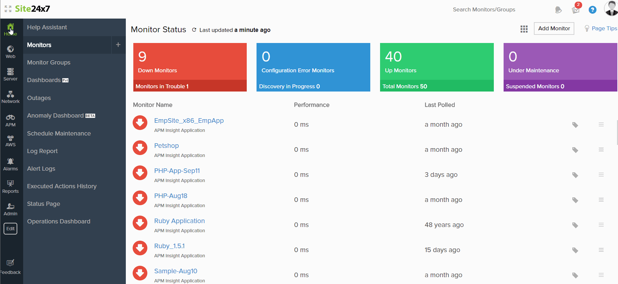This screenshot has height=284, width=618.
Task: Open row options menu for Ruby Application
Action: (601, 225)
